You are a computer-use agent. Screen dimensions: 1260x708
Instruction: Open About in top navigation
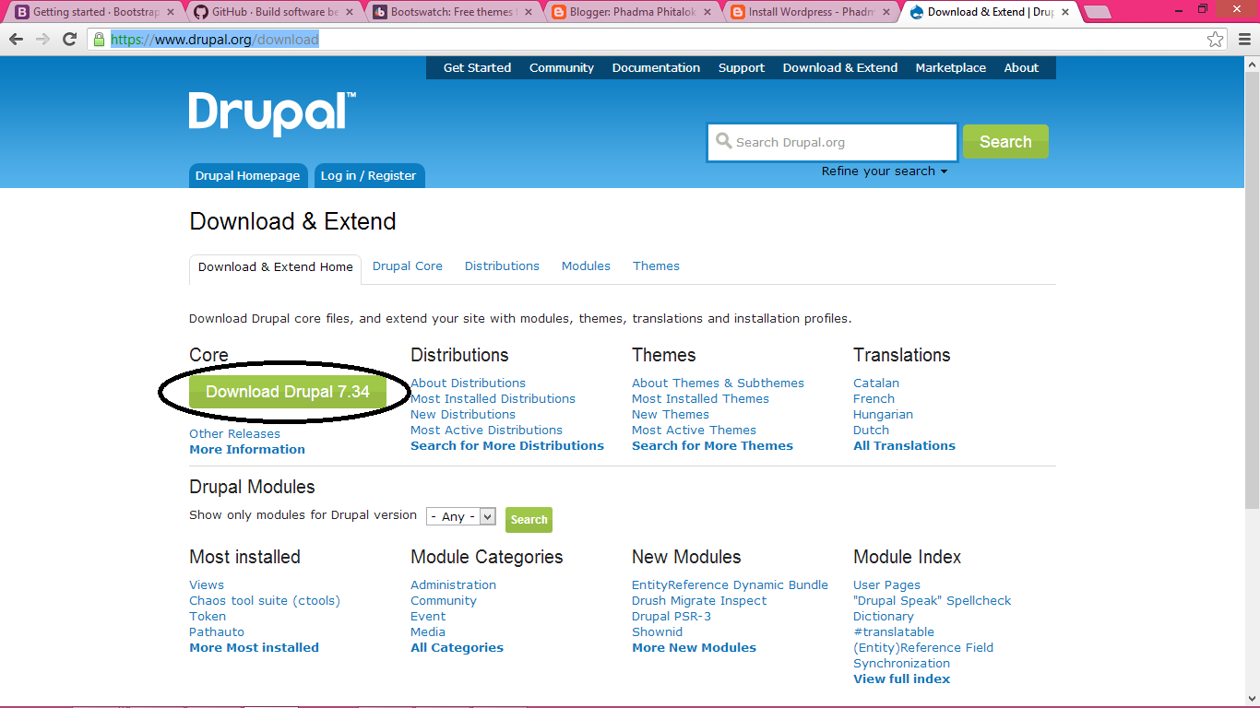tap(1021, 67)
